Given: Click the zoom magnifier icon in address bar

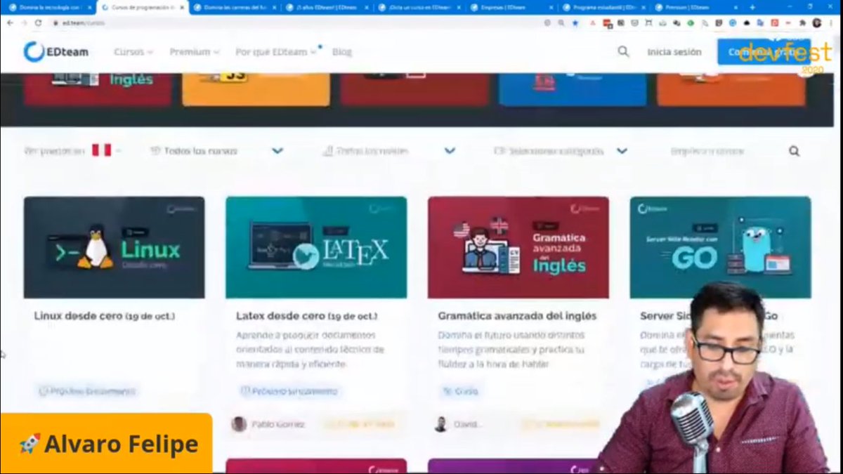Looking at the screenshot, I should coord(561,22).
